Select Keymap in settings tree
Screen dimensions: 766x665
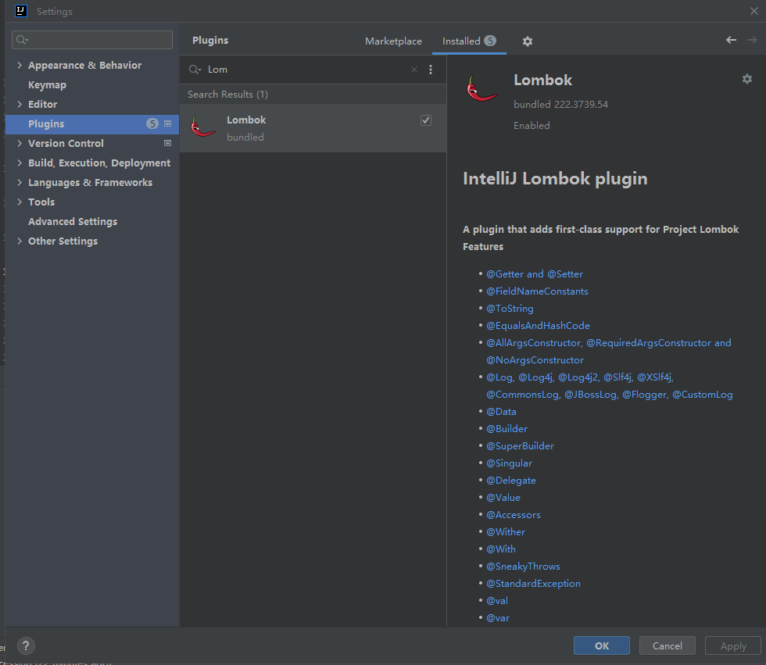pyautogui.click(x=47, y=85)
